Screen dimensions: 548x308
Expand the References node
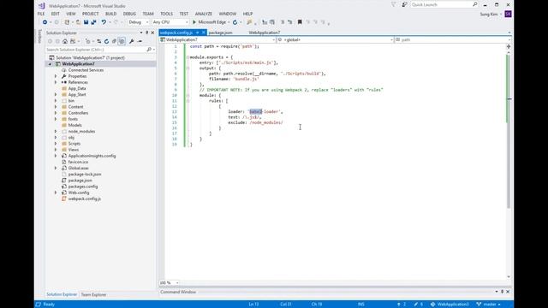click(x=56, y=82)
